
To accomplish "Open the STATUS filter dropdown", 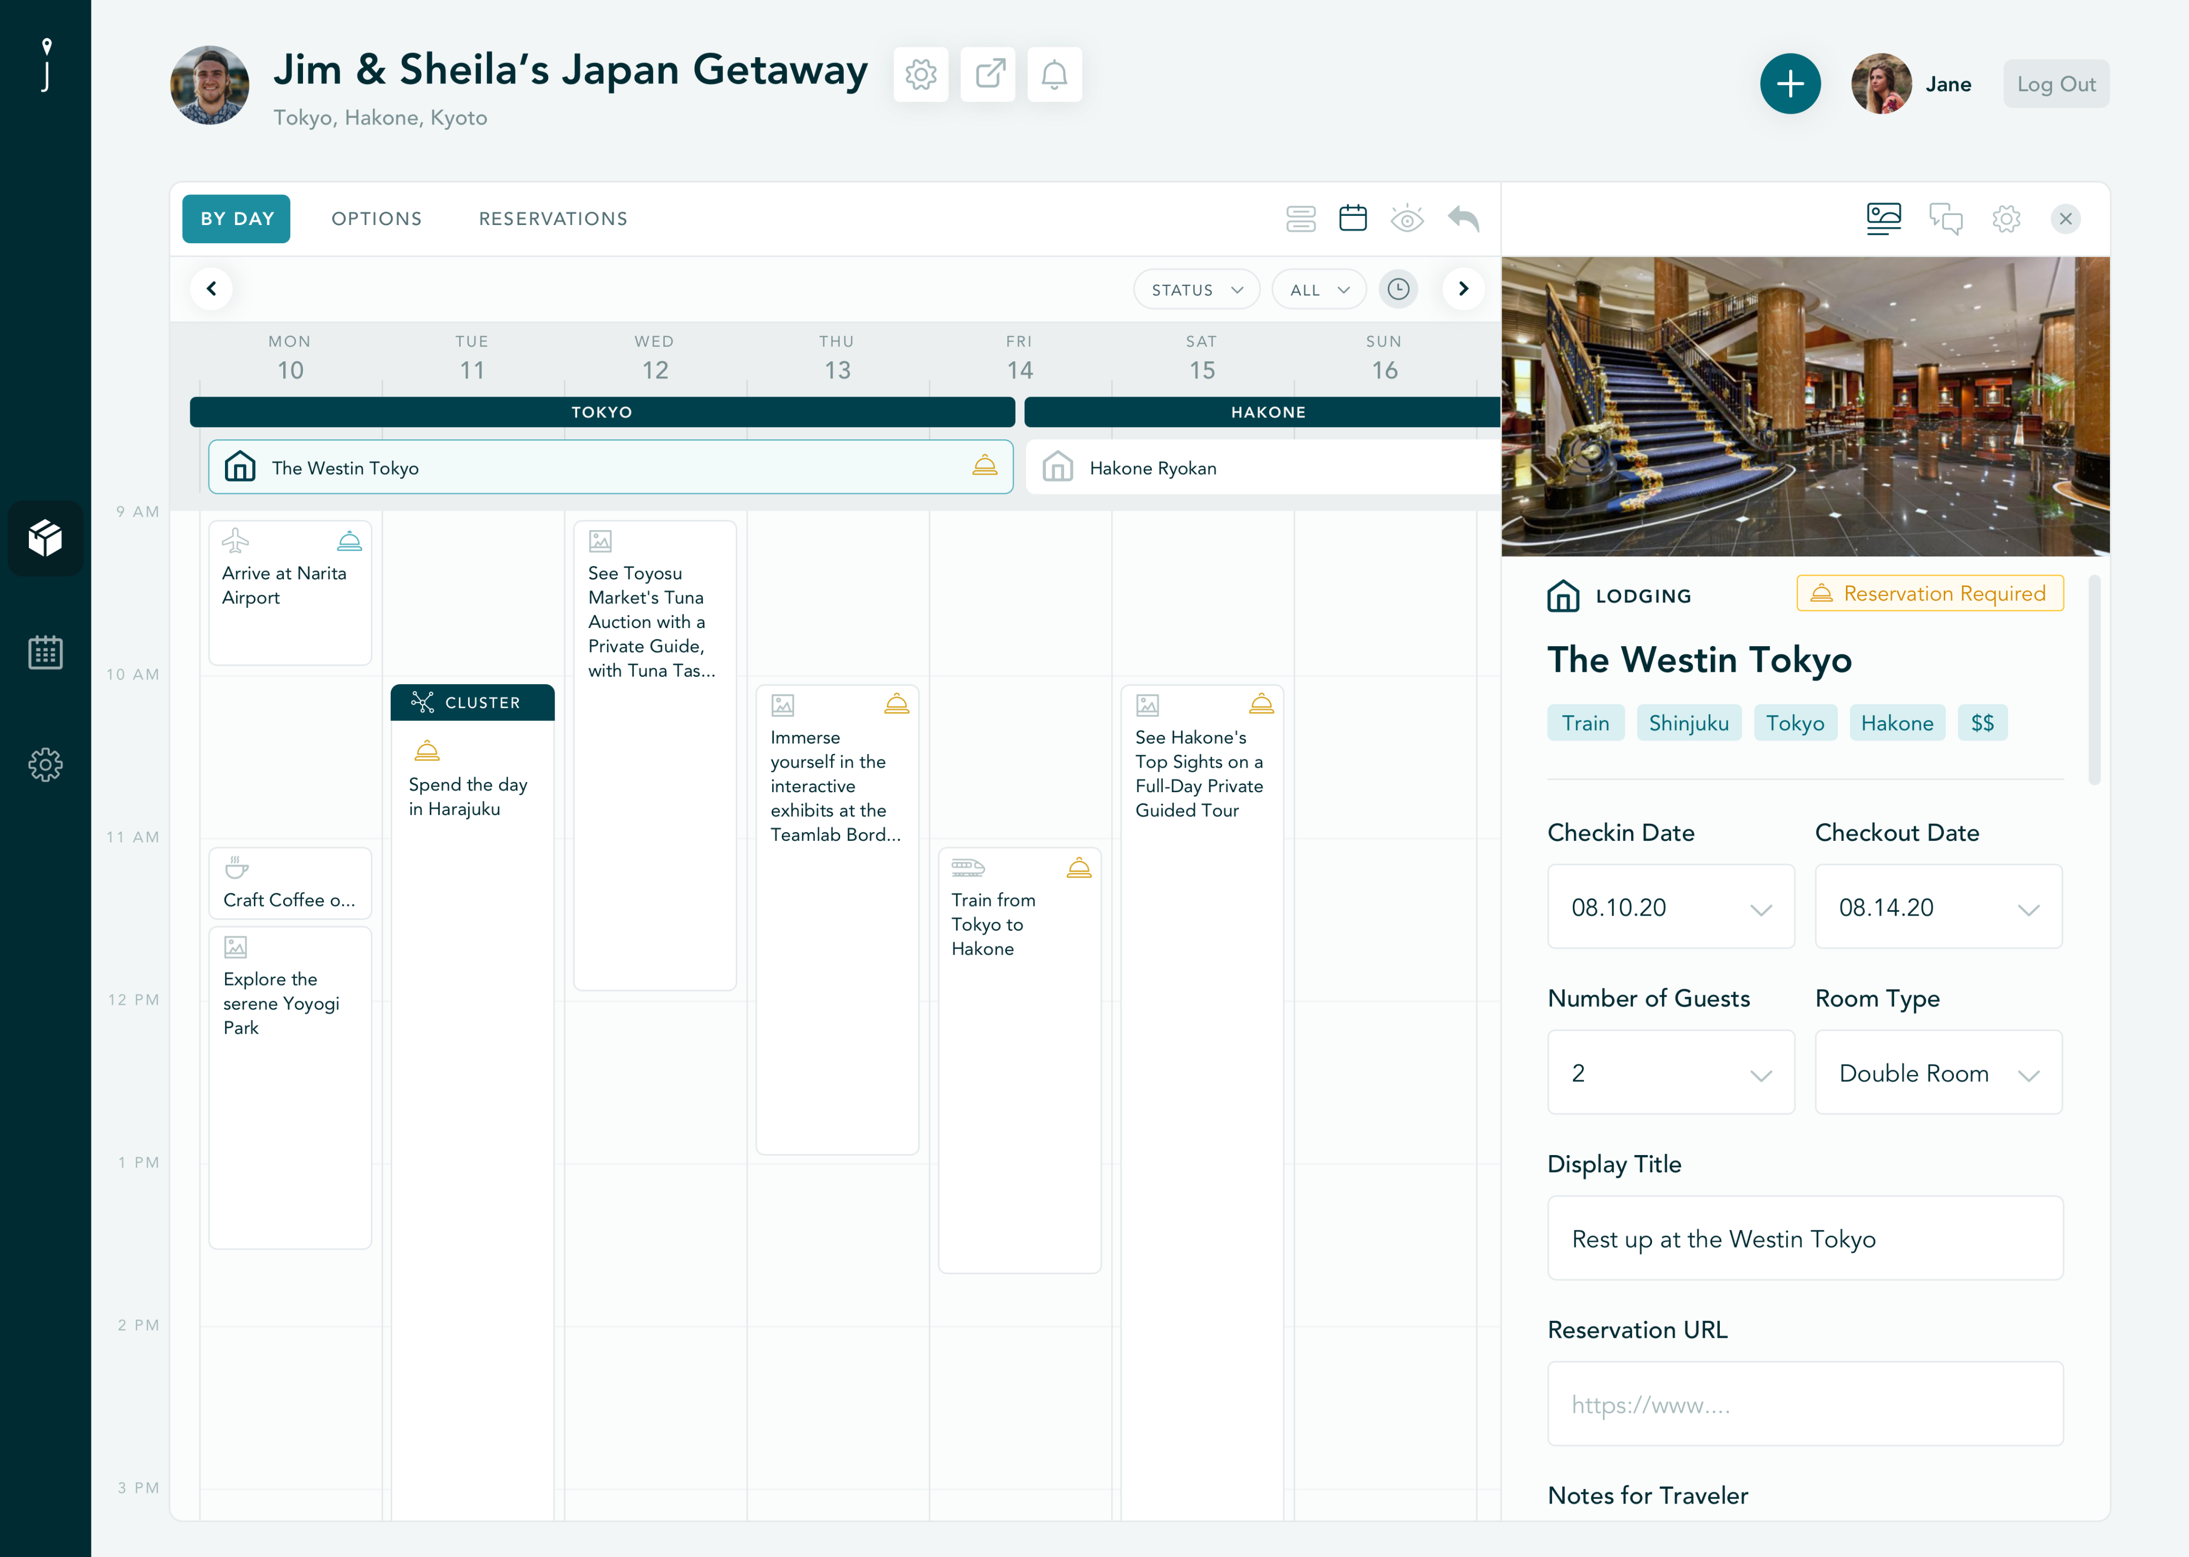I will (x=1196, y=290).
